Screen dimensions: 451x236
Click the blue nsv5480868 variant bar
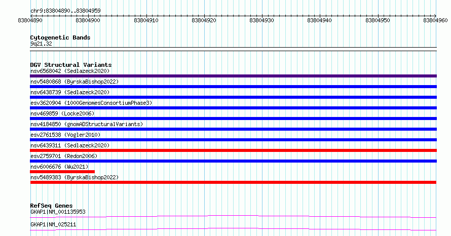[x=233, y=87]
